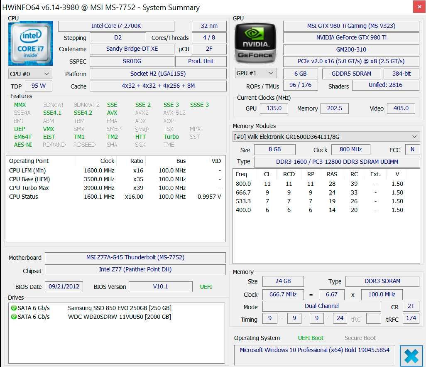Click the ECC value N
Viewport: 426px width, 367px height.
(412, 149)
